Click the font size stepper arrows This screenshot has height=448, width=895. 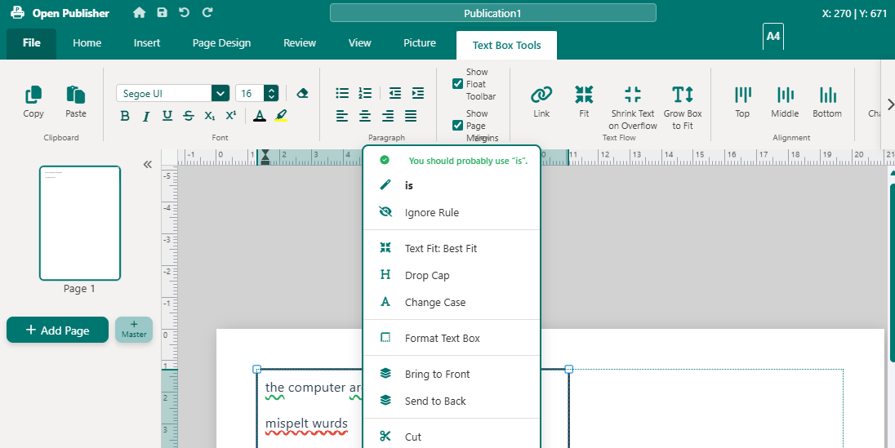point(272,93)
